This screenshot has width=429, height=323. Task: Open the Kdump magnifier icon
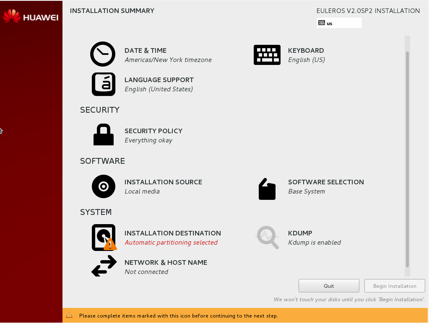coord(267,238)
